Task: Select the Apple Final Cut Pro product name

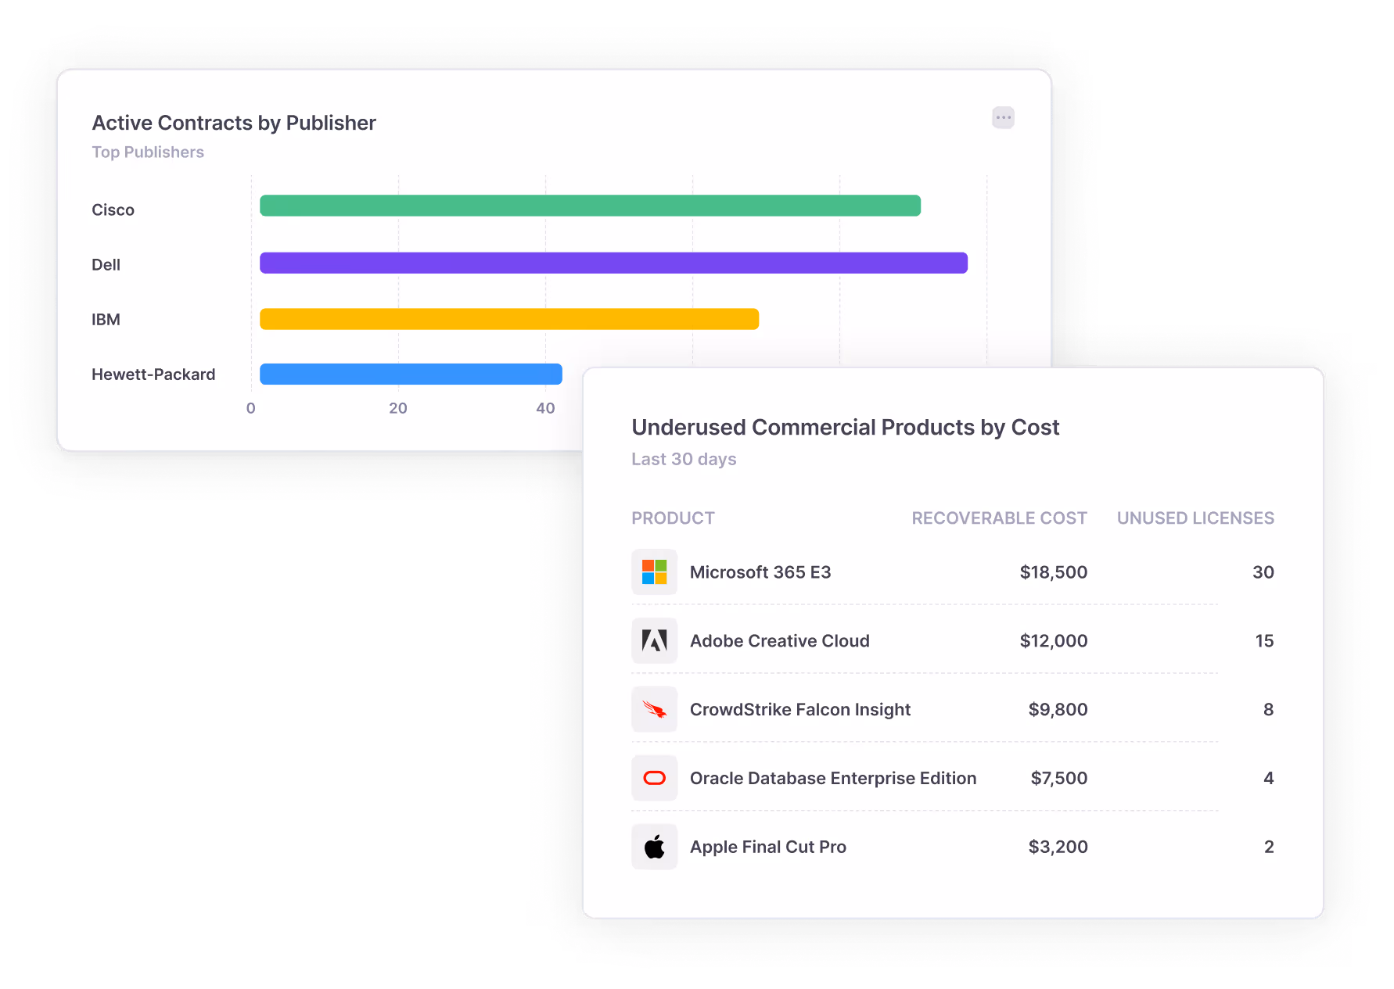Action: tap(768, 847)
